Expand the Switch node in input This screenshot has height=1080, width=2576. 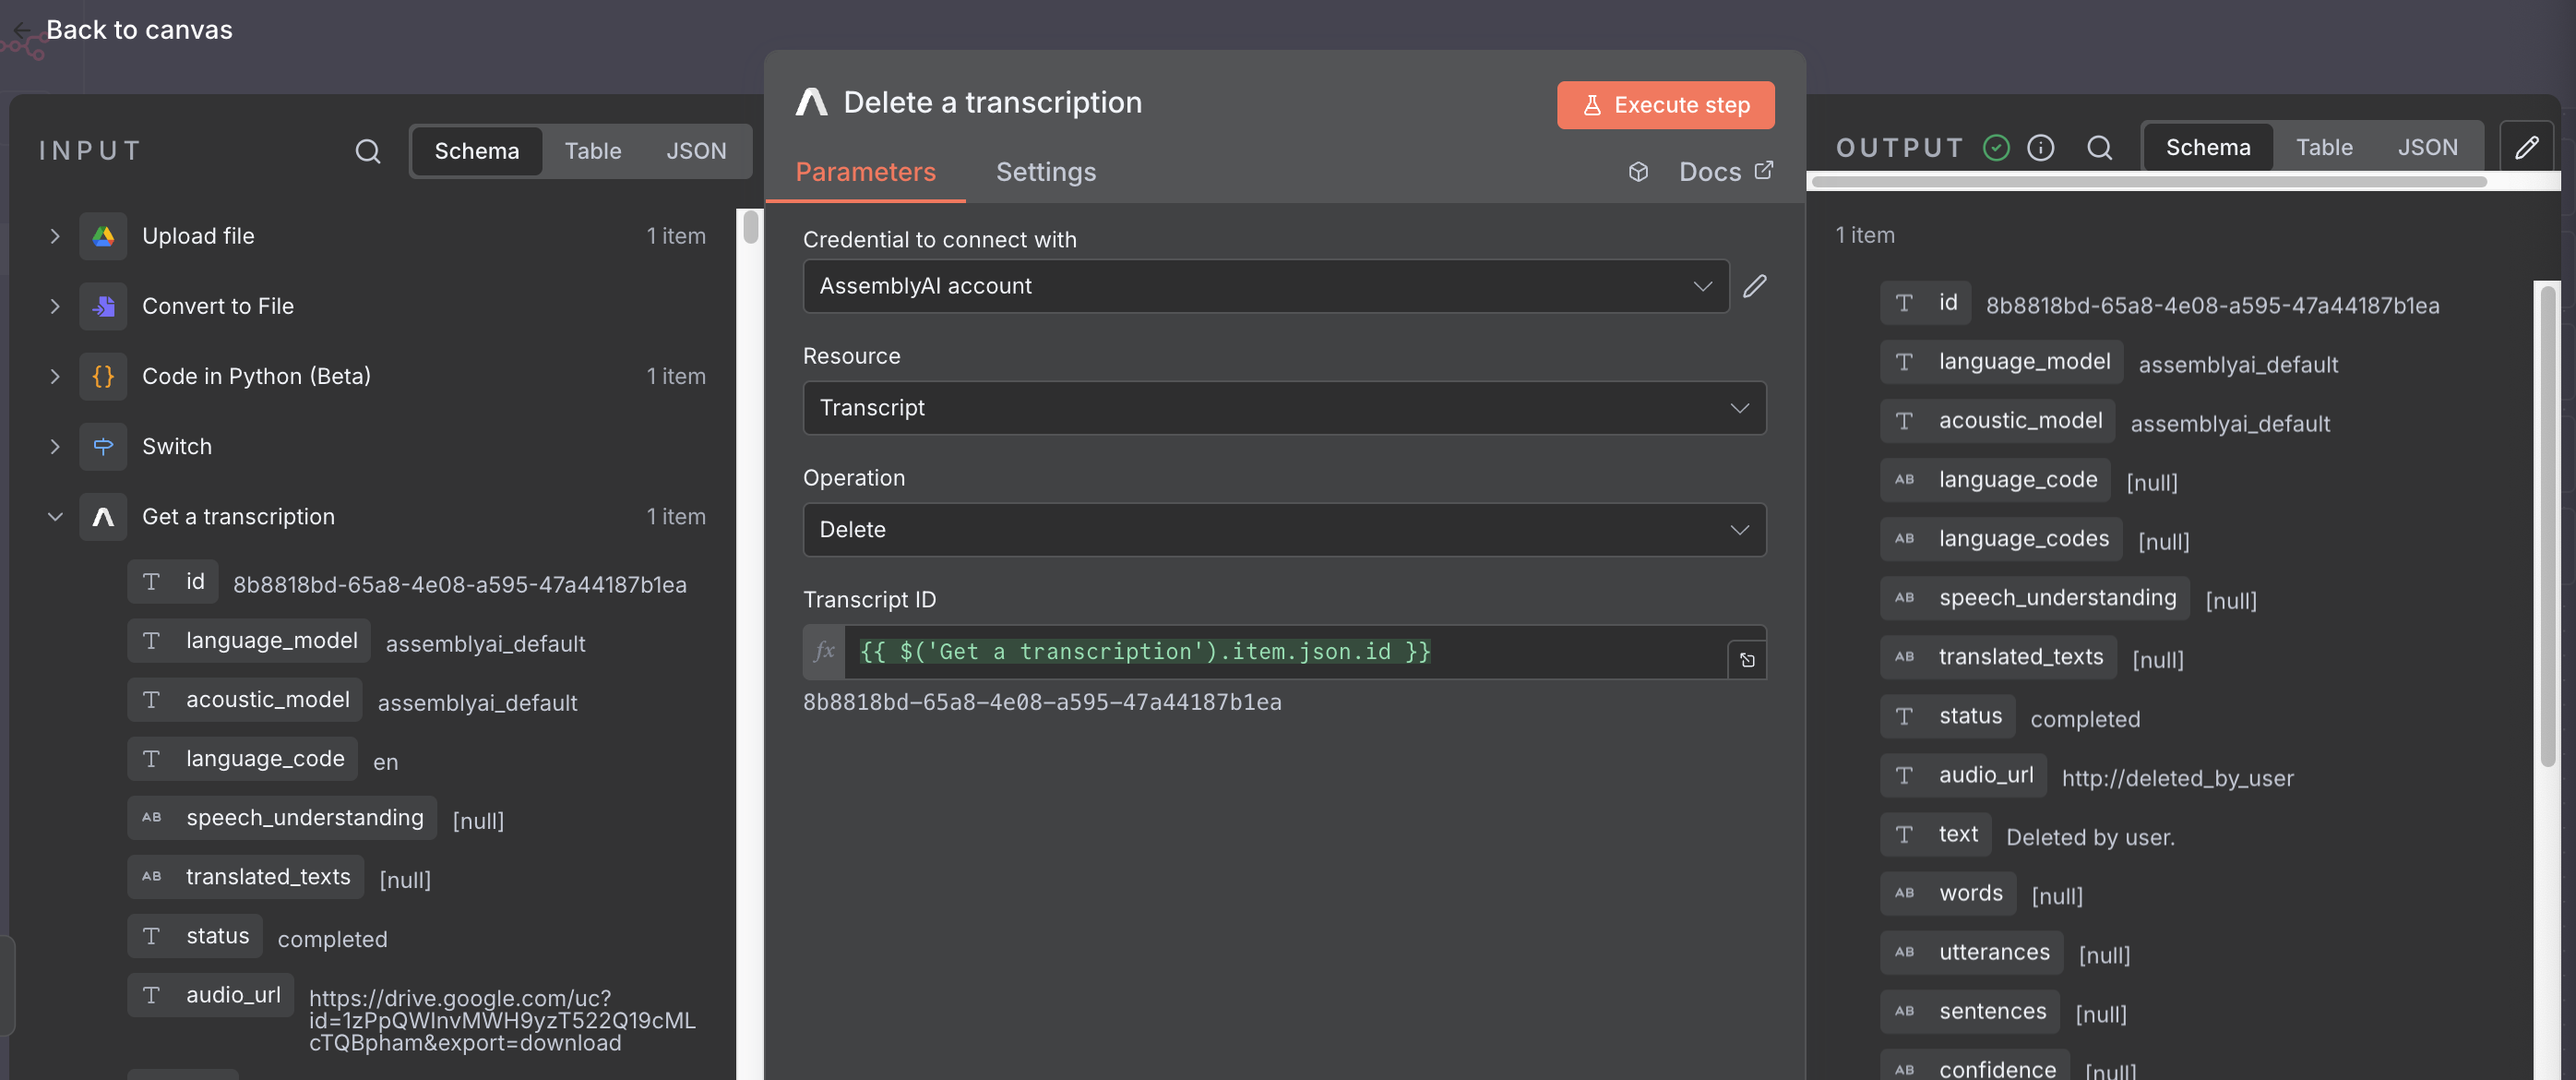(x=55, y=447)
